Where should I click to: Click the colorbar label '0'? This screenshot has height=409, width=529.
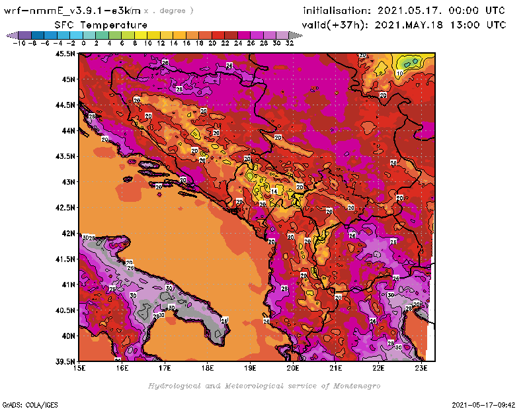point(83,43)
